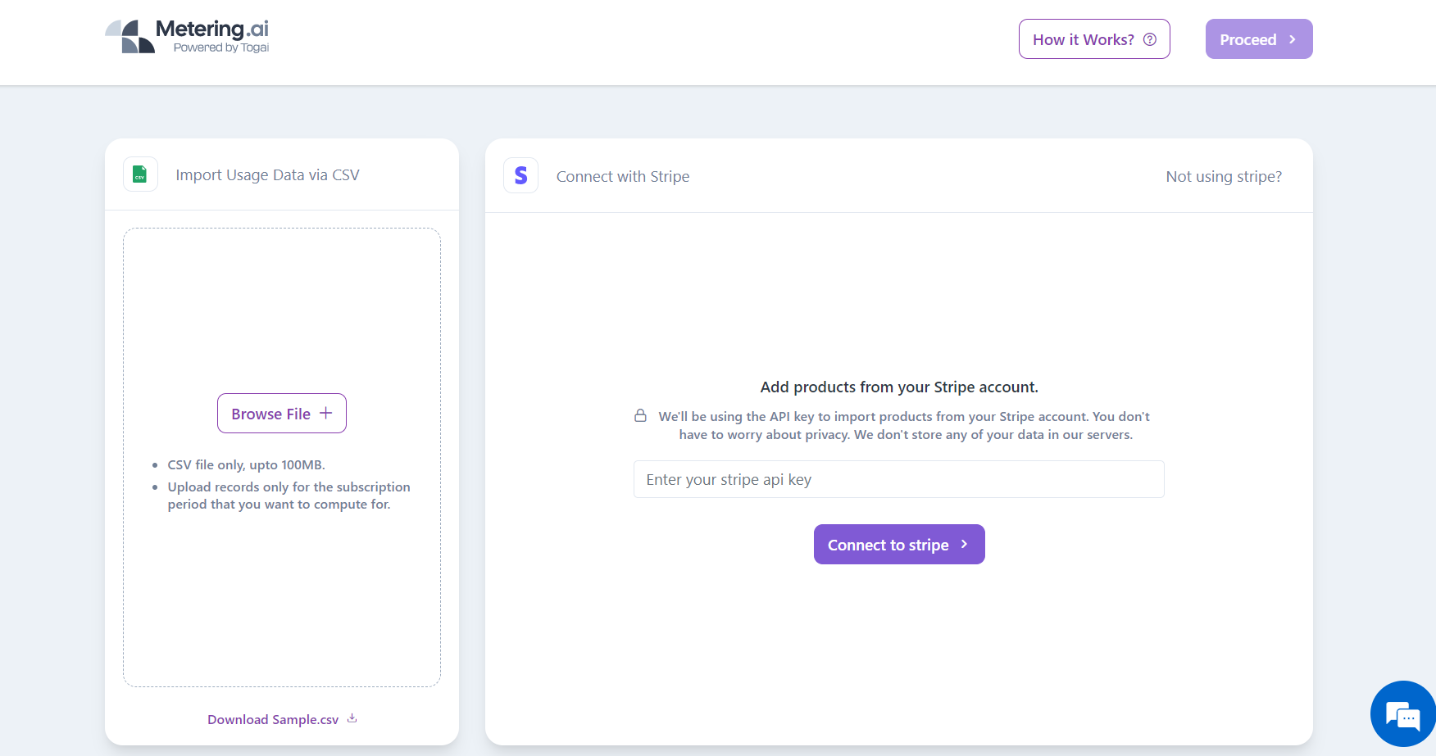Click the CSV file only, upto 100MB note
This screenshot has width=1436, height=756.
[x=246, y=464]
